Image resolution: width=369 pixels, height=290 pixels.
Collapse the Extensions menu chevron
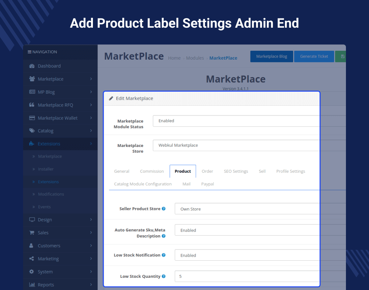point(91,144)
